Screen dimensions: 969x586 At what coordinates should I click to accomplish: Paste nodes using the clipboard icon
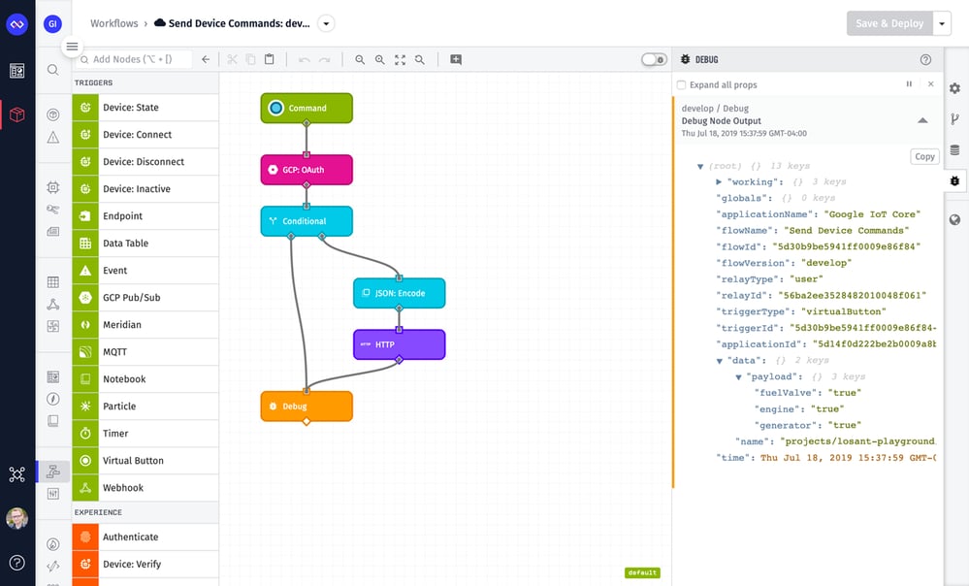[270, 59]
